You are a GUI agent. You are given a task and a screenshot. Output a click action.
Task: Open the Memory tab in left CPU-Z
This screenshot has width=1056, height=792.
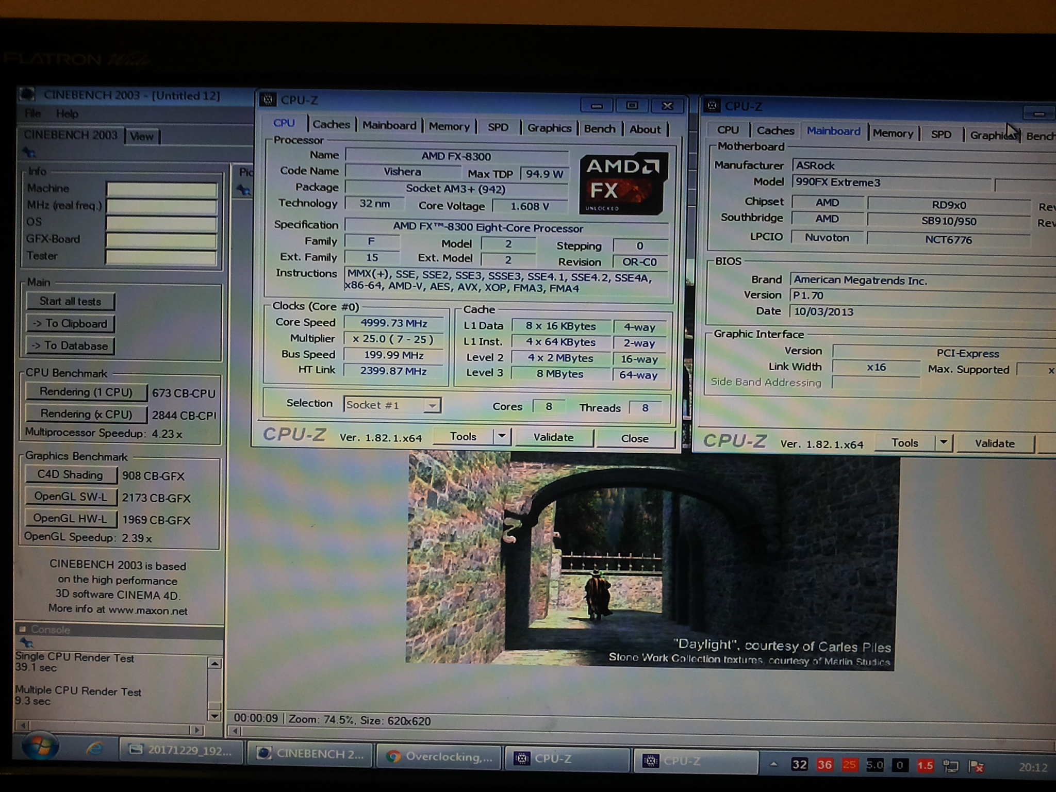tap(449, 126)
